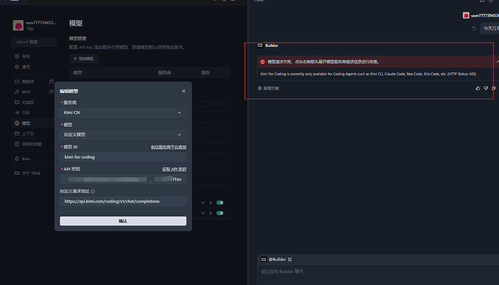Open external link icon beside 智能体
The height and width of the screenshot is (285, 499).
tap(51, 81)
